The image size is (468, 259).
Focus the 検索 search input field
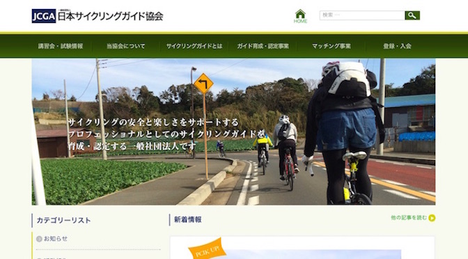point(362,15)
